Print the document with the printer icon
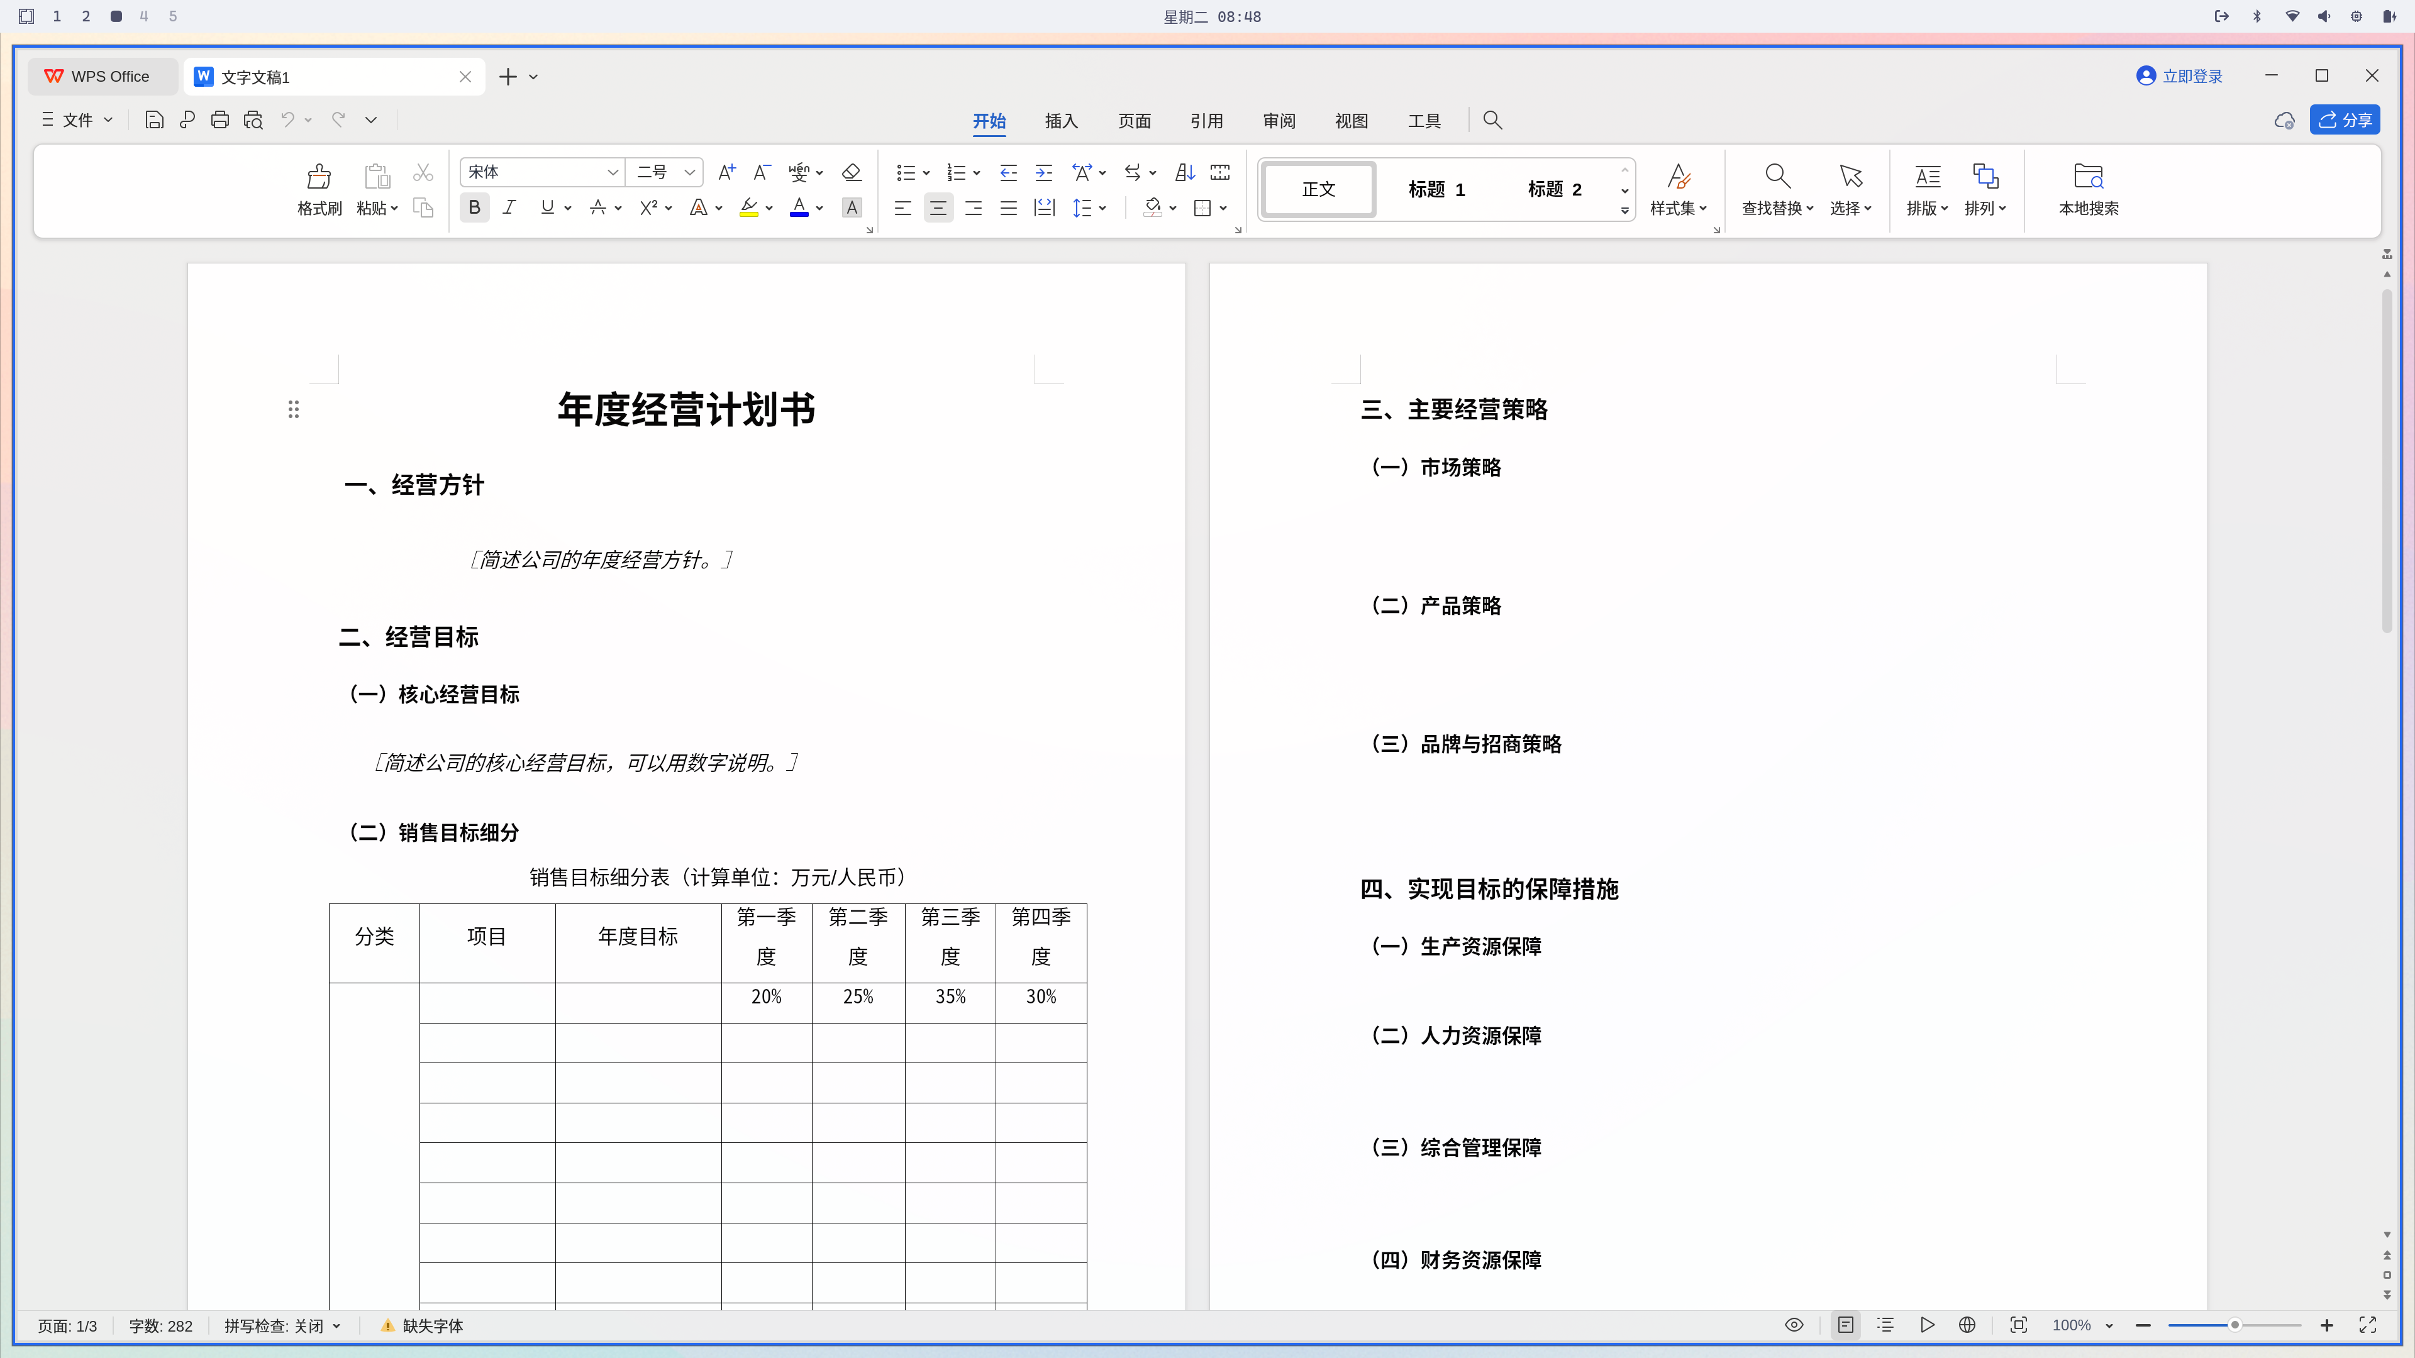The height and width of the screenshot is (1358, 2415). (219, 120)
